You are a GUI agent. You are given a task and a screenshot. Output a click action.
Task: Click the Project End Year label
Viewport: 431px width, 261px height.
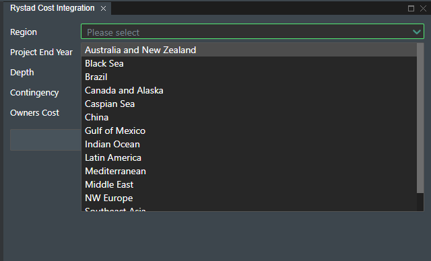tap(41, 52)
